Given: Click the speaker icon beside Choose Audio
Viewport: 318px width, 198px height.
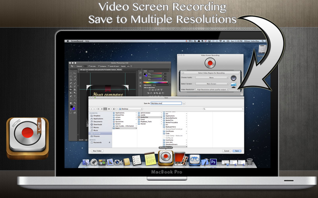Looking at the screenshot, I should point(233,78).
